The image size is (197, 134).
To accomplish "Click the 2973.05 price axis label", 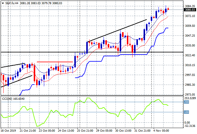I will (x=190, y=94).
